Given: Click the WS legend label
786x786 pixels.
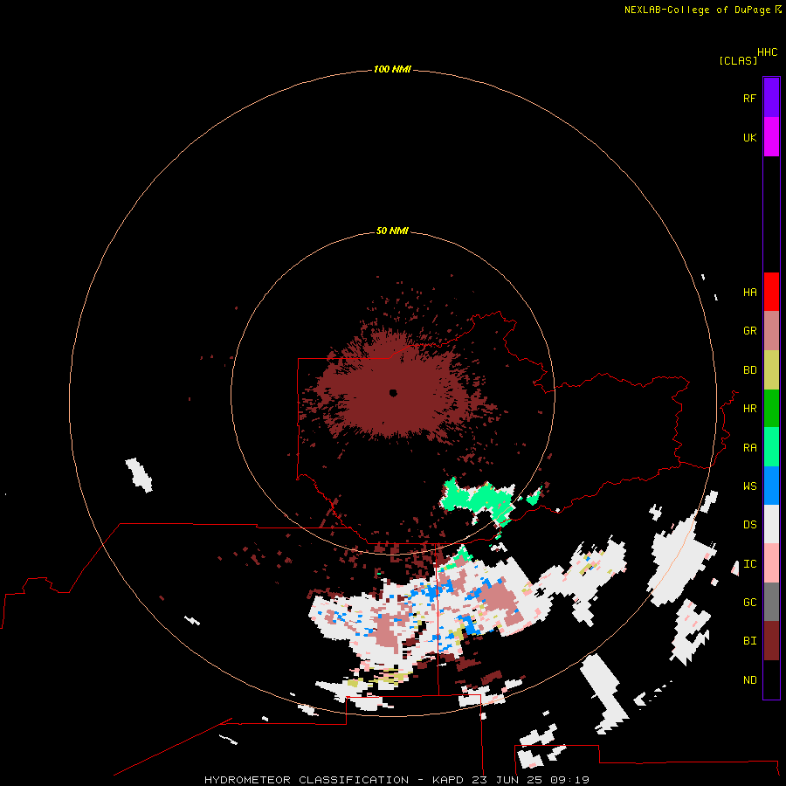Looking at the screenshot, I should [x=749, y=486].
